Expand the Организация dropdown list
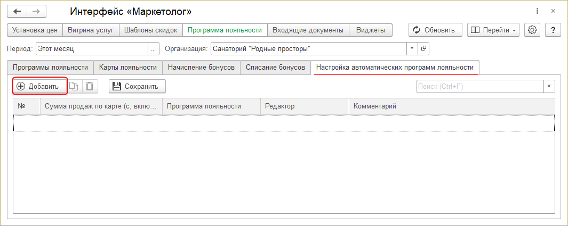 [x=412, y=49]
